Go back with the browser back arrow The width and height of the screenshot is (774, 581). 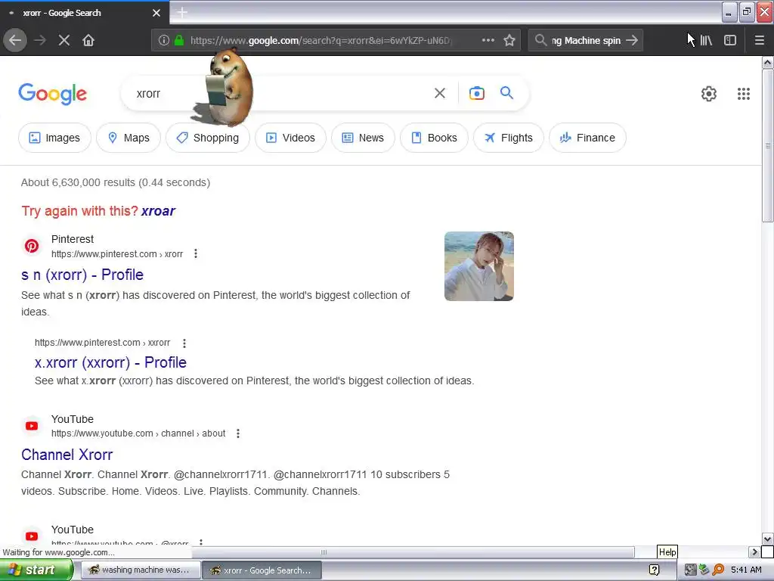(x=15, y=40)
